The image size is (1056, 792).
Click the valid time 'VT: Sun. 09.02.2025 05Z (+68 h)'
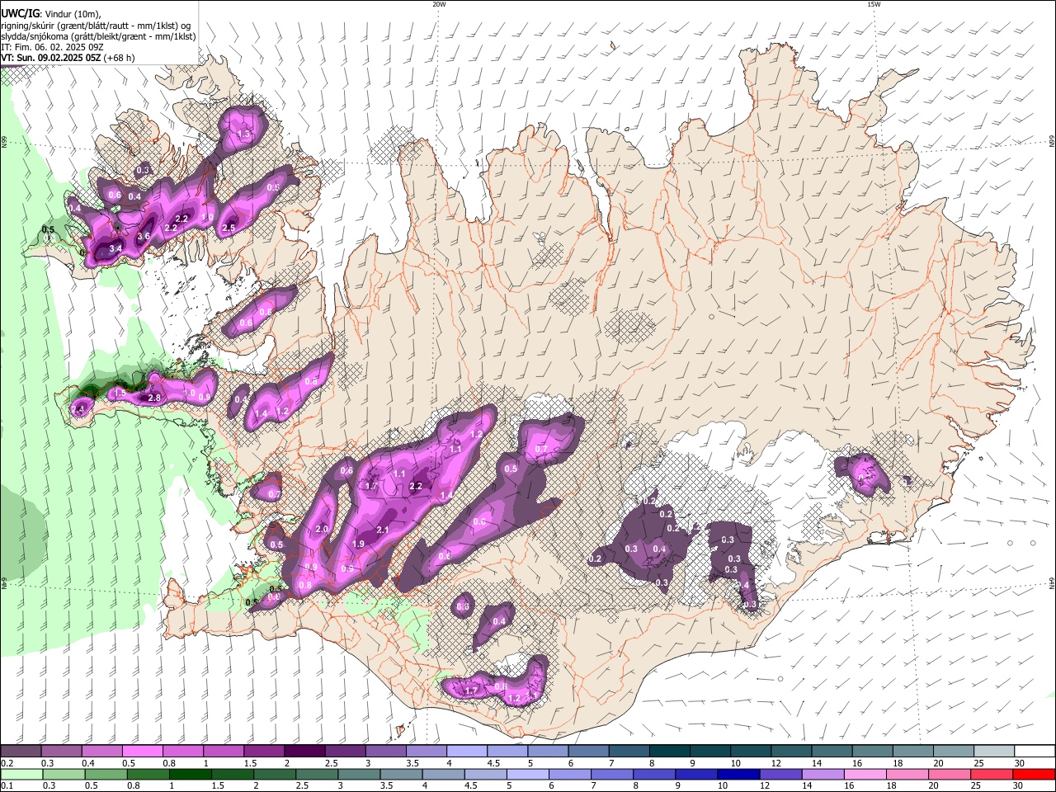click(68, 58)
